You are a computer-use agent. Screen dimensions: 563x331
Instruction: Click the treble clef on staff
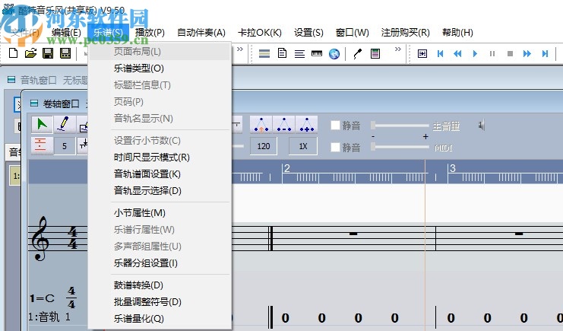40,238
